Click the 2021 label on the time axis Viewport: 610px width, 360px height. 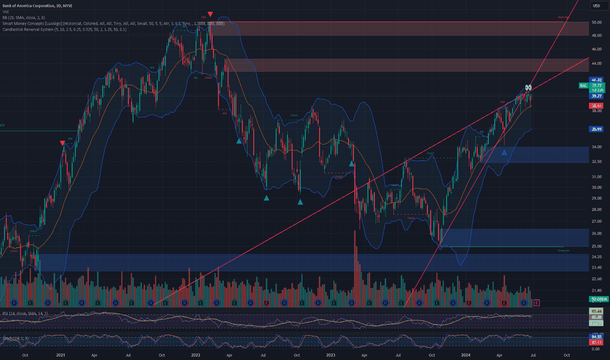tap(60, 355)
